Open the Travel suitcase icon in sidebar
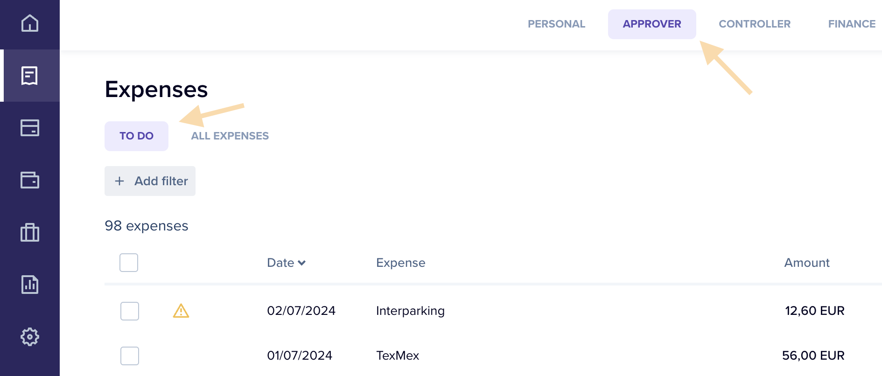Viewport: 882px width, 376px height. coord(30,232)
